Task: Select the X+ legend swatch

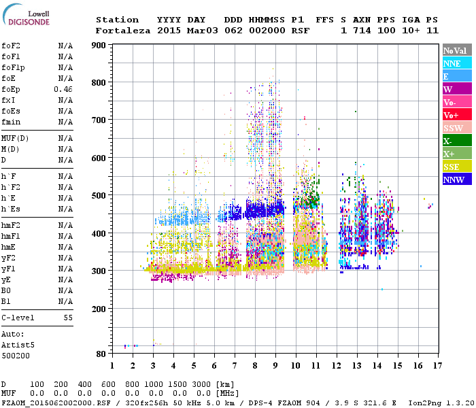Action: pos(457,153)
